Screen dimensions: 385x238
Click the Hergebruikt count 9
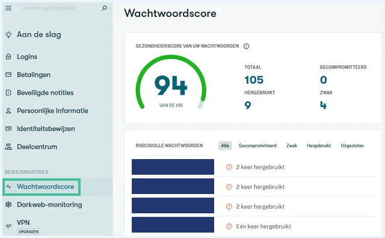pyautogui.click(x=248, y=105)
